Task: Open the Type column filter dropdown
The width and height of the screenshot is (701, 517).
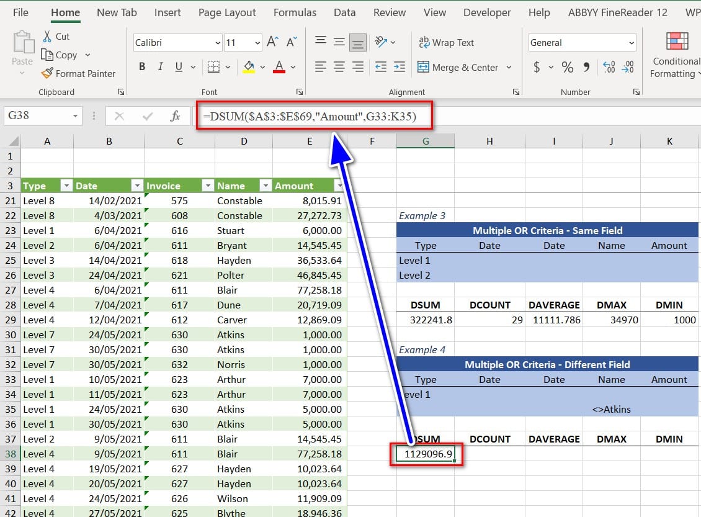Action: tap(66, 186)
